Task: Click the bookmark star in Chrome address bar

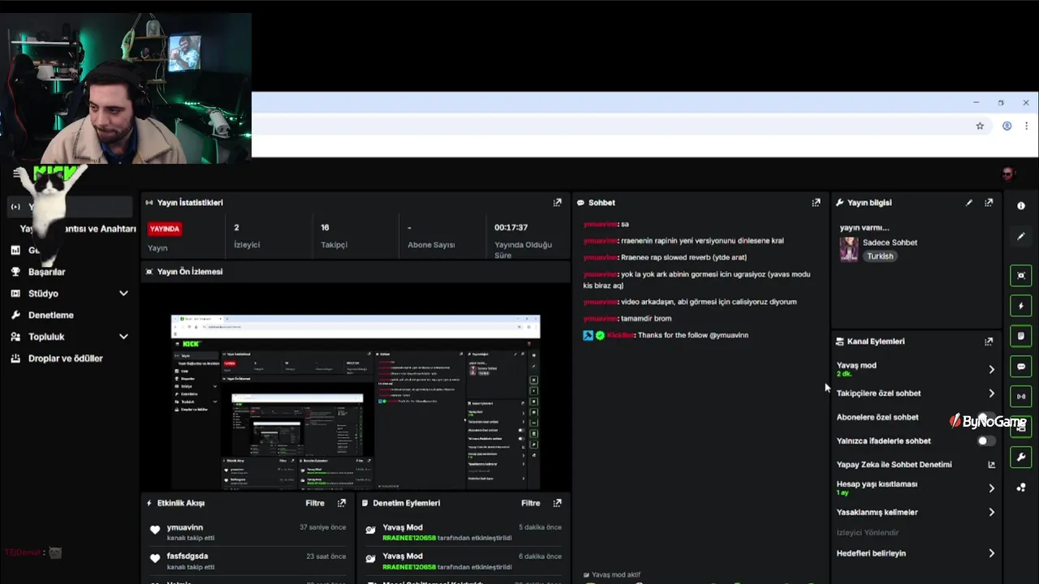Action: click(980, 126)
